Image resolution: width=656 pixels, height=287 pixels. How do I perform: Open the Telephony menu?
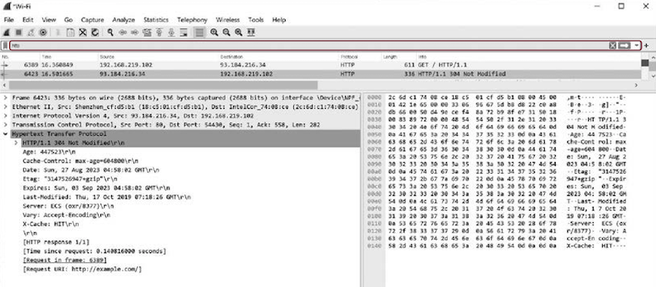(192, 19)
